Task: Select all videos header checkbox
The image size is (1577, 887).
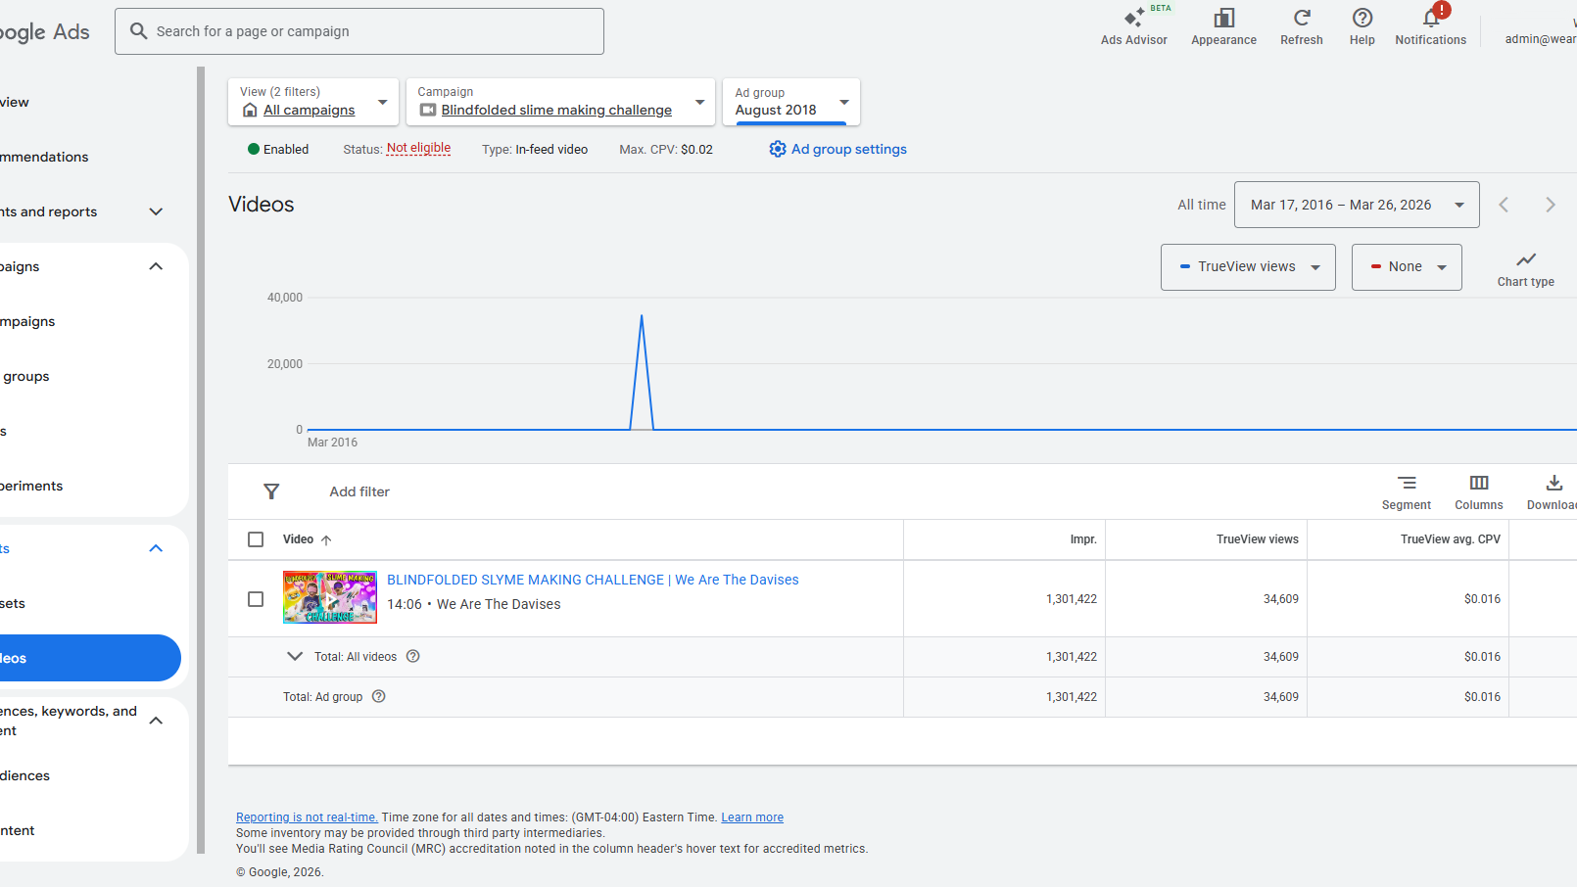Action: pyautogui.click(x=256, y=539)
